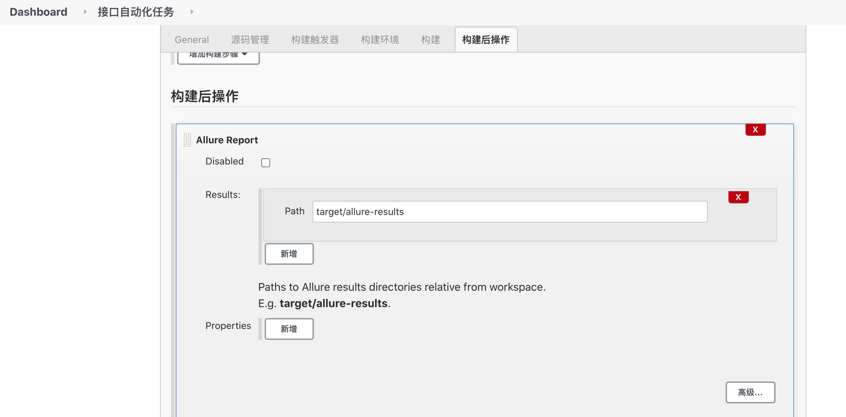Viewport: 846px width, 417px height.
Task: Open breadcrumb arrow after 接口自动化任务
Action: [192, 12]
